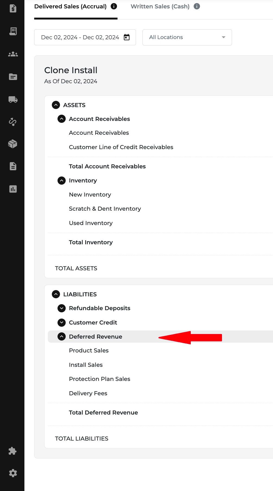Click the Dec 02, 2024 date range field
273x491 pixels.
[x=80, y=37]
